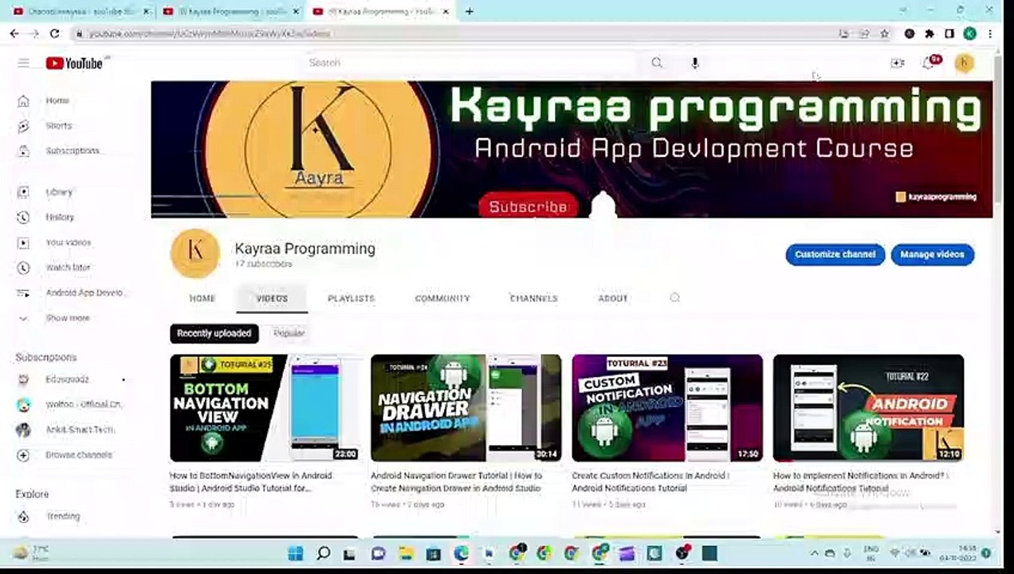Open the YouTube hamburger guide menu
This screenshot has width=1014, height=574.
[x=23, y=63]
